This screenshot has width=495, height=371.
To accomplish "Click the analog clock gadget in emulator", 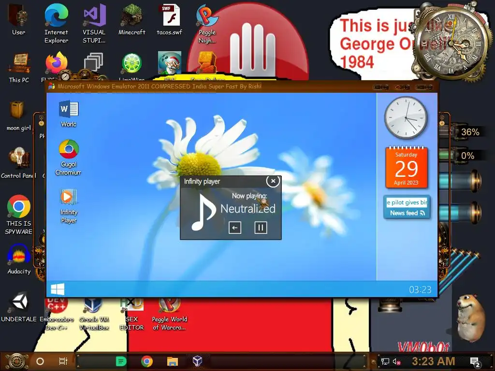I will click(x=406, y=118).
